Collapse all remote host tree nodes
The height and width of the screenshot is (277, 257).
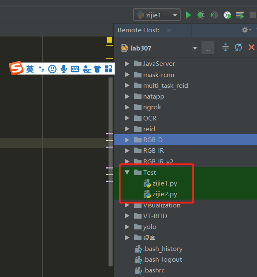(x=226, y=47)
